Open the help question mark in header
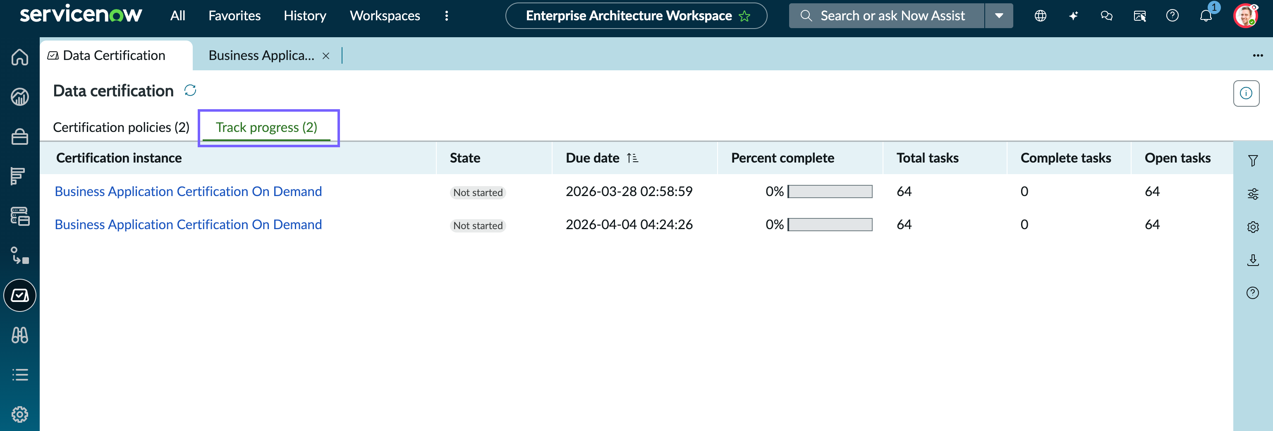This screenshot has width=1273, height=431. (1172, 16)
